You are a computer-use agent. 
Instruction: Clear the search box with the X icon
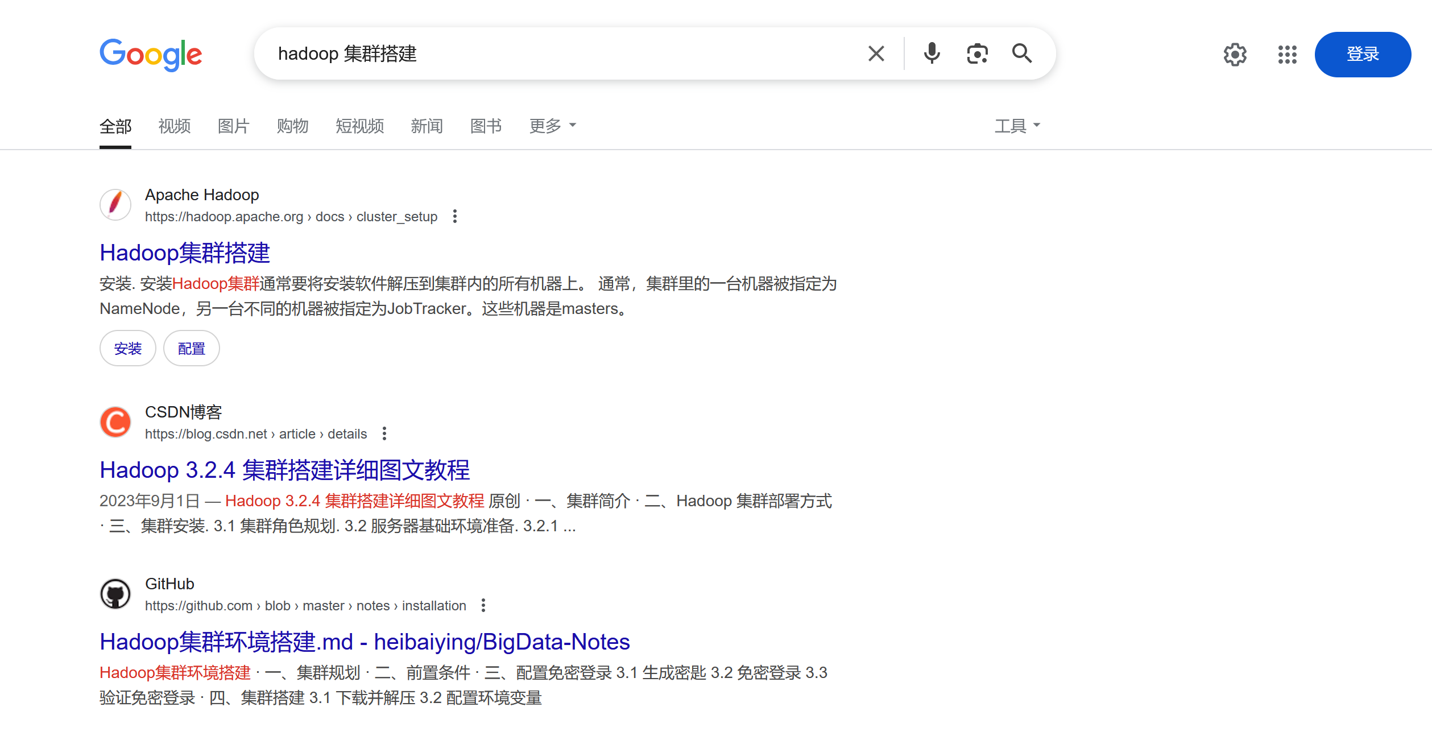(876, 53)
